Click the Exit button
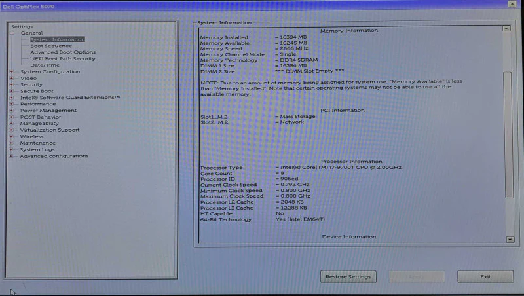Screen dimensions: 524x296 [x=485, y=276]
